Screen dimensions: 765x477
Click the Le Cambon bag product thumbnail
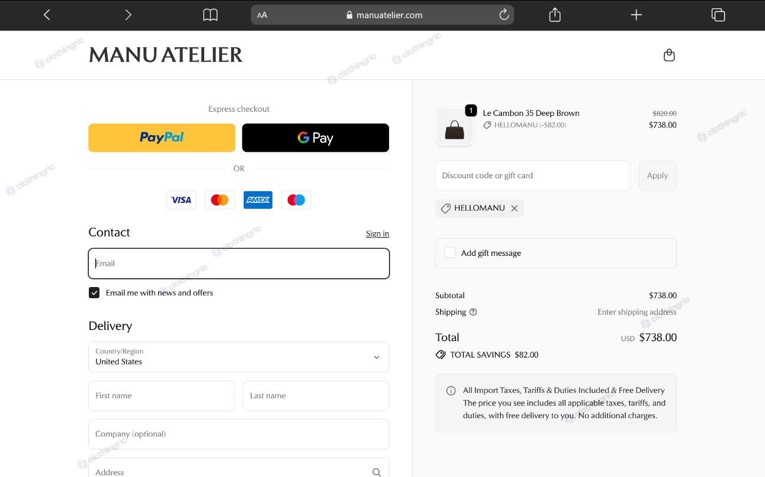454,127
